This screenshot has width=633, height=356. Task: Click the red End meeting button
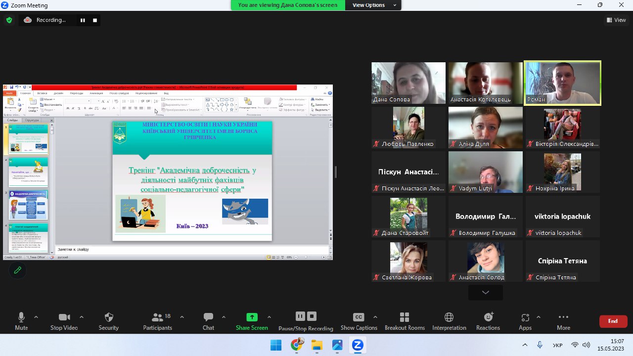(x=613, y=321)
